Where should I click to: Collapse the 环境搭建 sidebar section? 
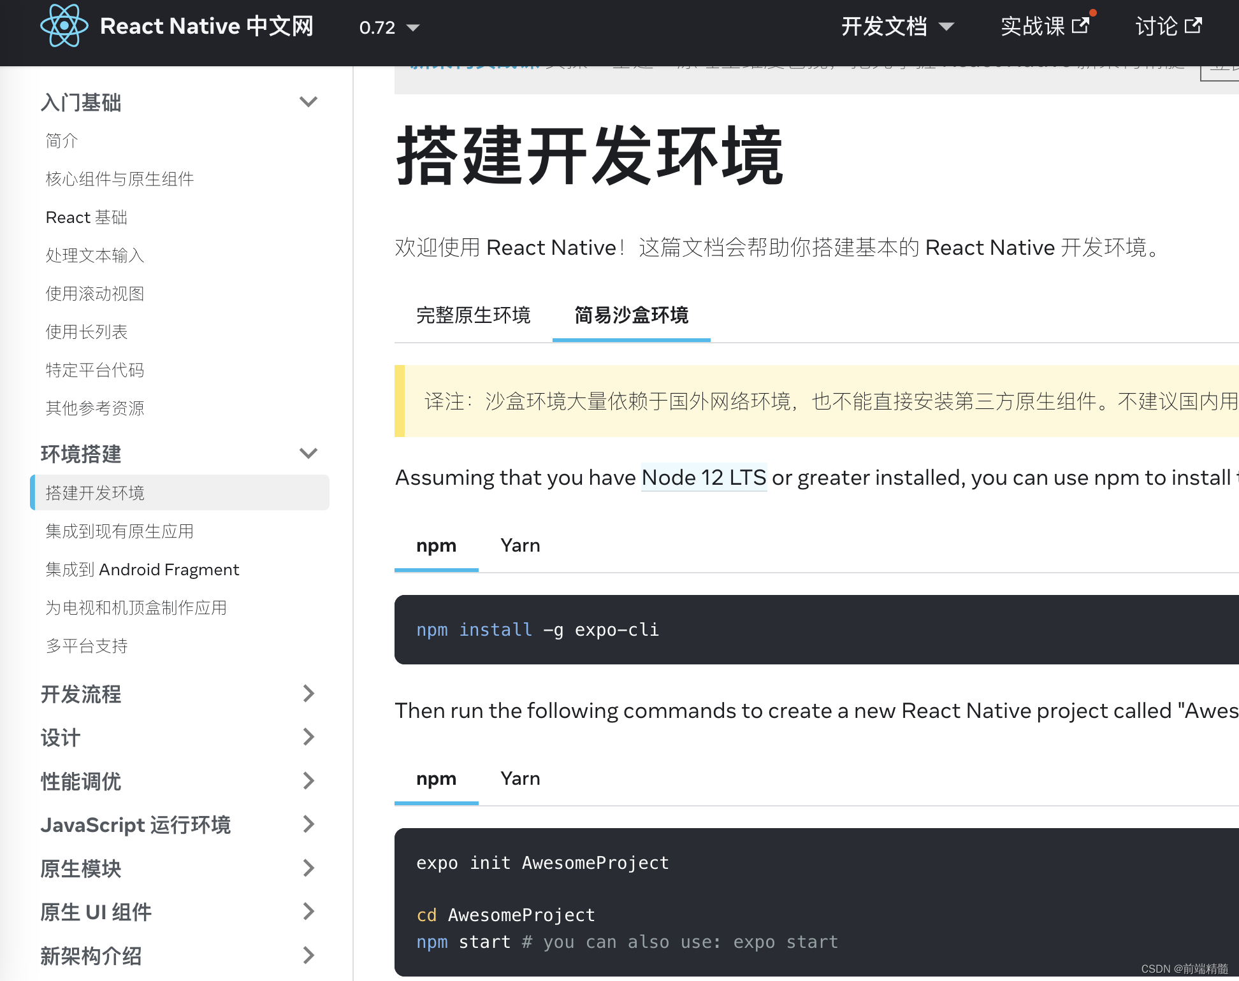click(x=308, y=454)
